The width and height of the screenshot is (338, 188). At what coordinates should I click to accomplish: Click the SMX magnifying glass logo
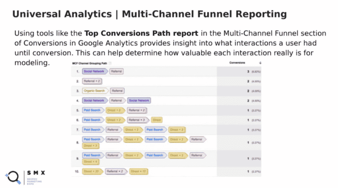point(13,177)
